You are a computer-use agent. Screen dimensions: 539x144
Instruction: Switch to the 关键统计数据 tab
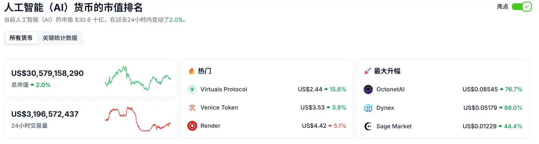click(x=60, y=38)
